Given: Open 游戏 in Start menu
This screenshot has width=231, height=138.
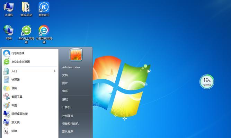Looking at the screenshot, I should [x=65, y=99].
